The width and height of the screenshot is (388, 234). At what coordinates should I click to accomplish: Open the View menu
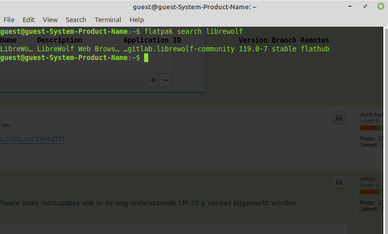coord(50,19)
